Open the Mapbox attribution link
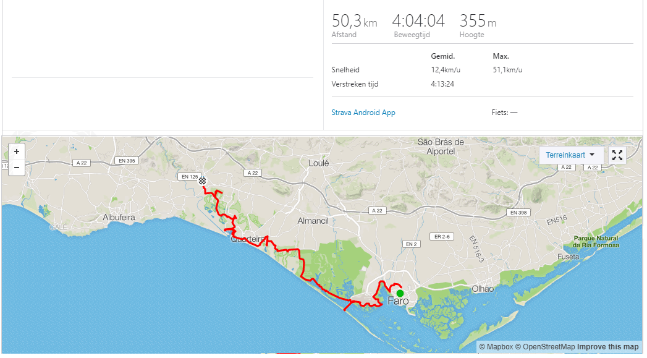 click(496, 347)
